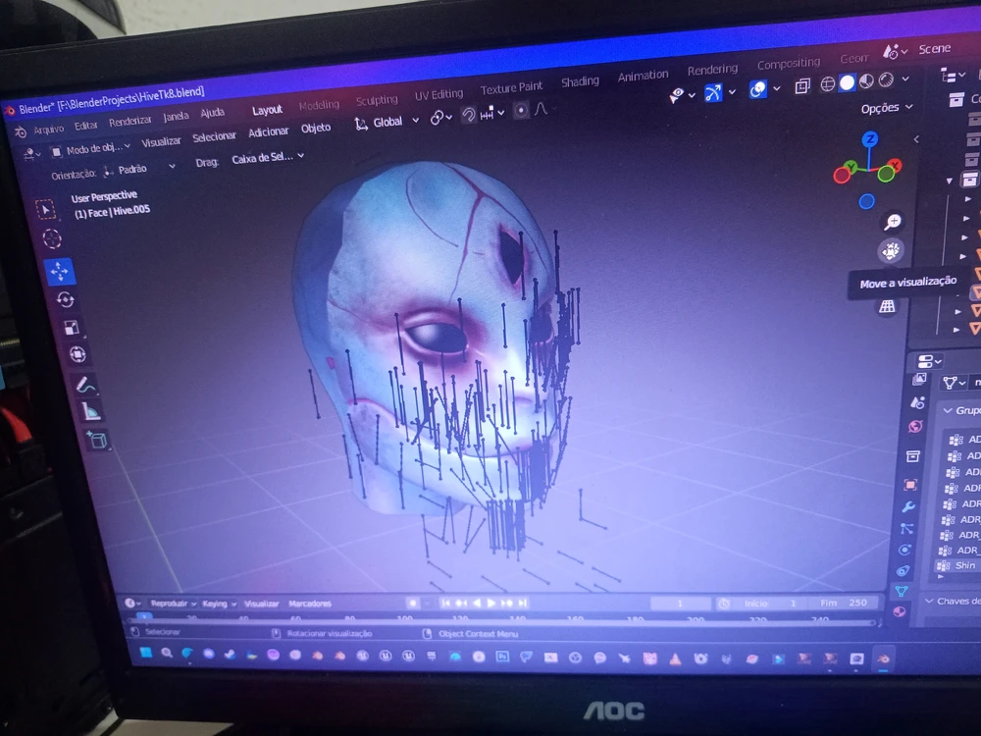Click the Blender icon in the taskbar
981x736 pixels.
tap(884, 658)
